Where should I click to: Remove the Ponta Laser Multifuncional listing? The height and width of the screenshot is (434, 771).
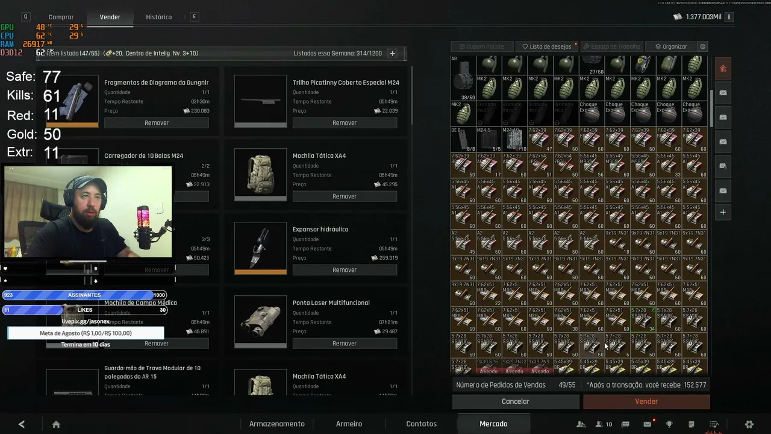pyautogui.click(x=345, y=344)
